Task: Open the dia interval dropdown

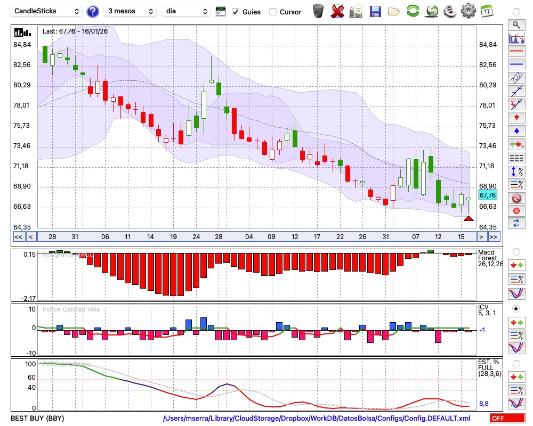Action: click(187, 11)
